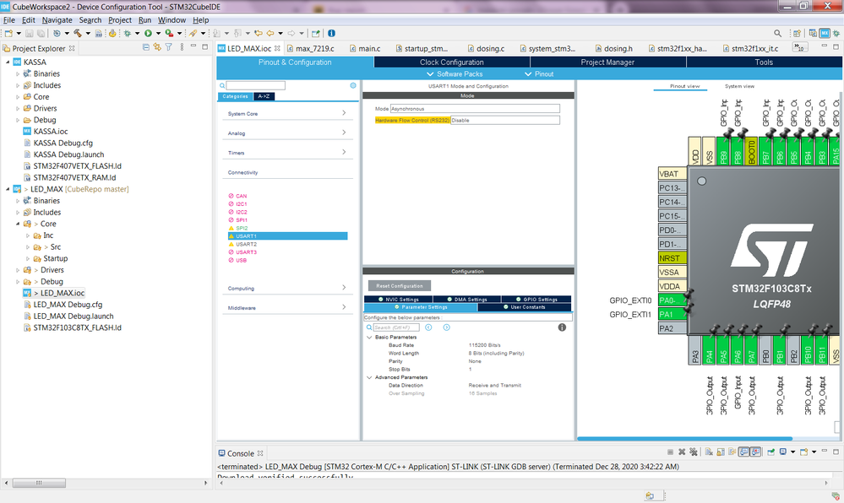Select USART2 in Connectivity list

click(x=246, y=244)
